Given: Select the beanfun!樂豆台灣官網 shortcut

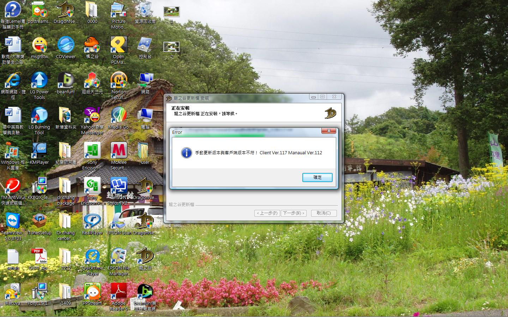Looking at the screenshot, I should [x=145, y=297].
